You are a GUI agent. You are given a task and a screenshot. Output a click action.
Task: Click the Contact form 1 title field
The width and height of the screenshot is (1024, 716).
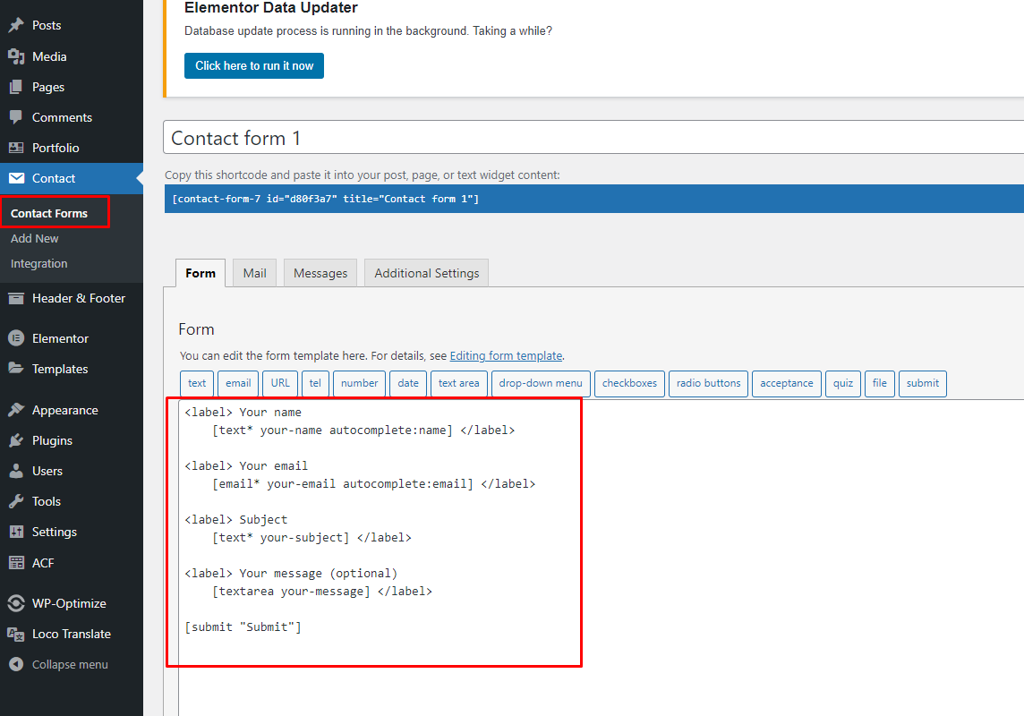(591, 138)
